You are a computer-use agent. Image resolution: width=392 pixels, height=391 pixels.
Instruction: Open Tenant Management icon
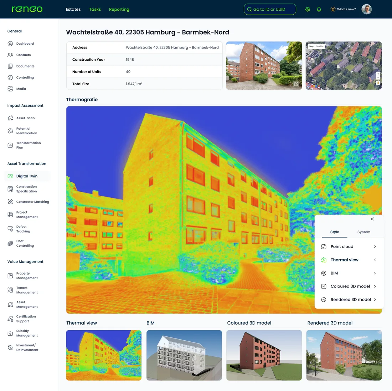[x=10, y=290]
